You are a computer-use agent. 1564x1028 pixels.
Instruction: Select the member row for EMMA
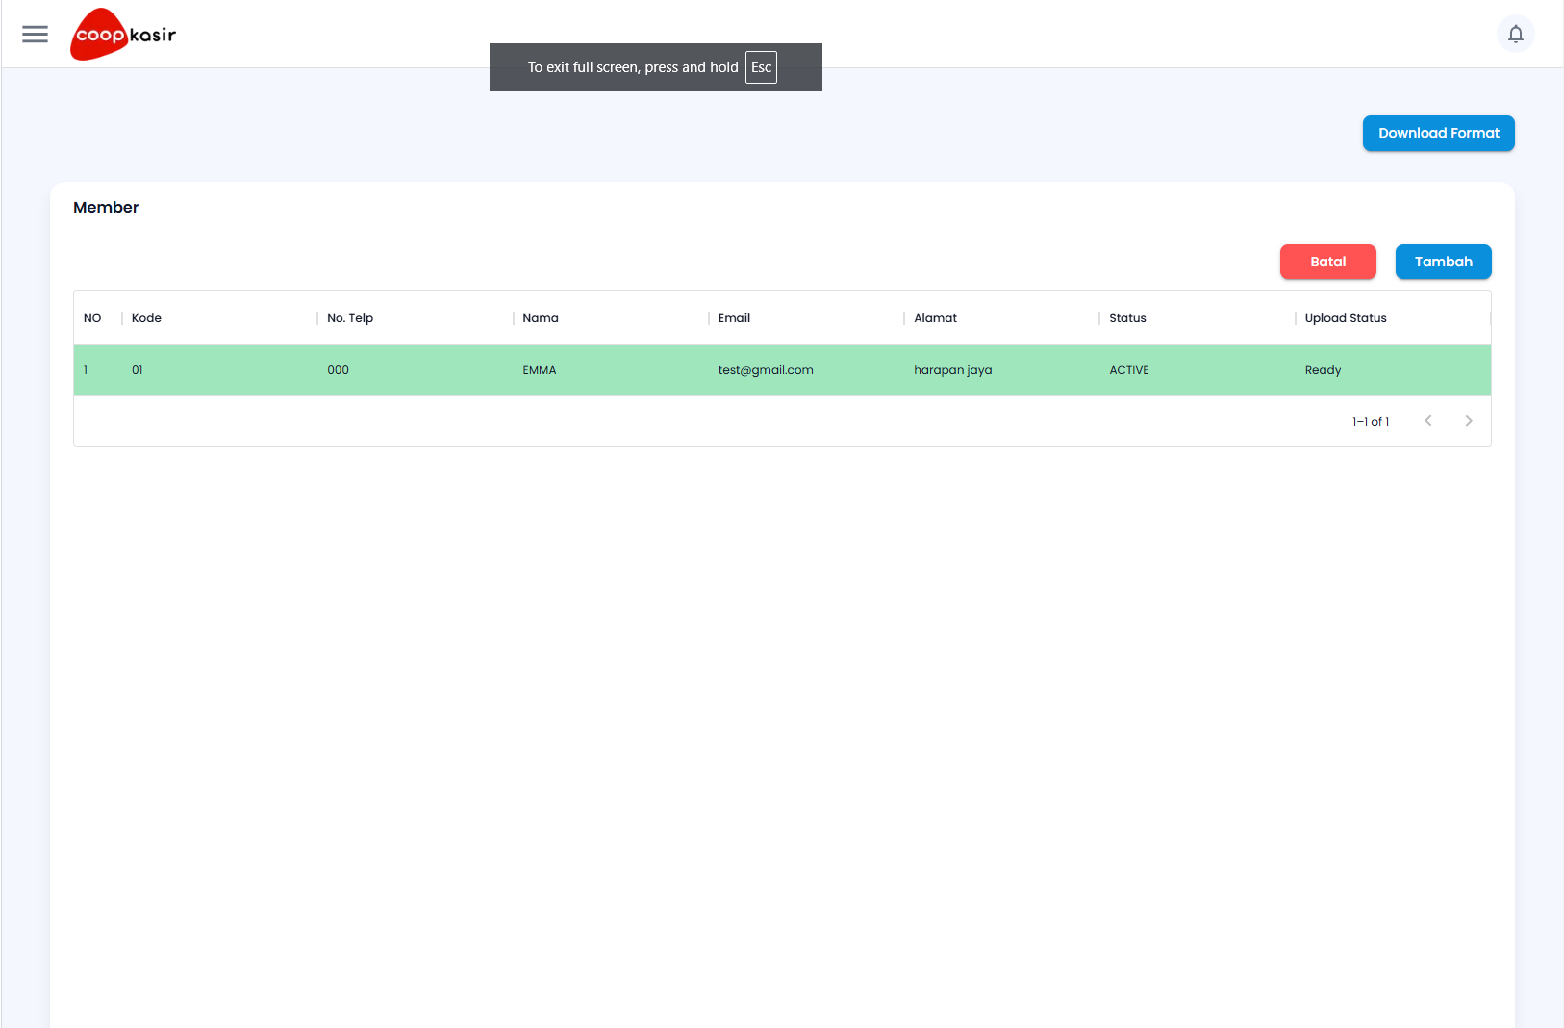[x=673, y=369]
